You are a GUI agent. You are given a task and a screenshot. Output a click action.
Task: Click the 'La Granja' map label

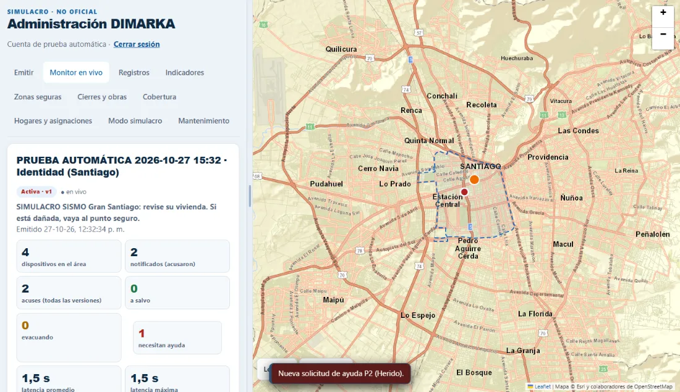tap(523, 351)
